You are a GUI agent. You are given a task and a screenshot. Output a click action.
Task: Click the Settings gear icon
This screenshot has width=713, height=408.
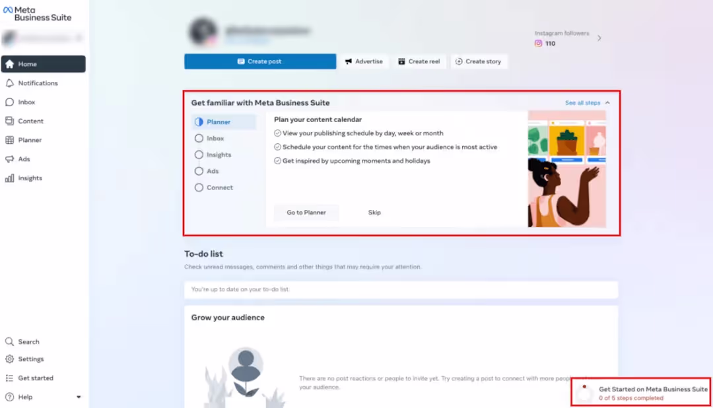click(x=9, y=359)
